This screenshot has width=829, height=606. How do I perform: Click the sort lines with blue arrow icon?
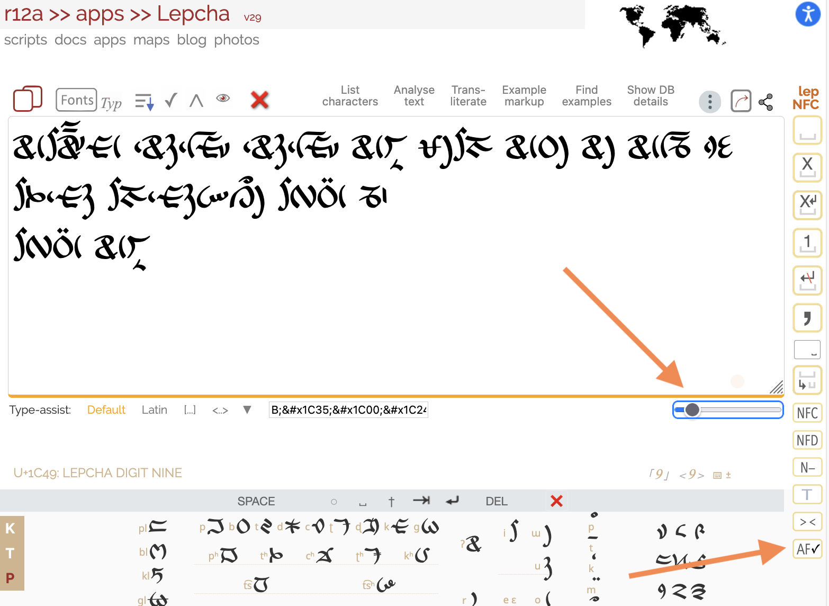point(144,101)
